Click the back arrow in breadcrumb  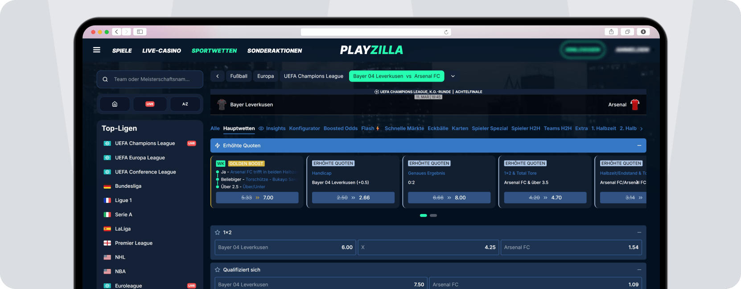click(217, 76)
